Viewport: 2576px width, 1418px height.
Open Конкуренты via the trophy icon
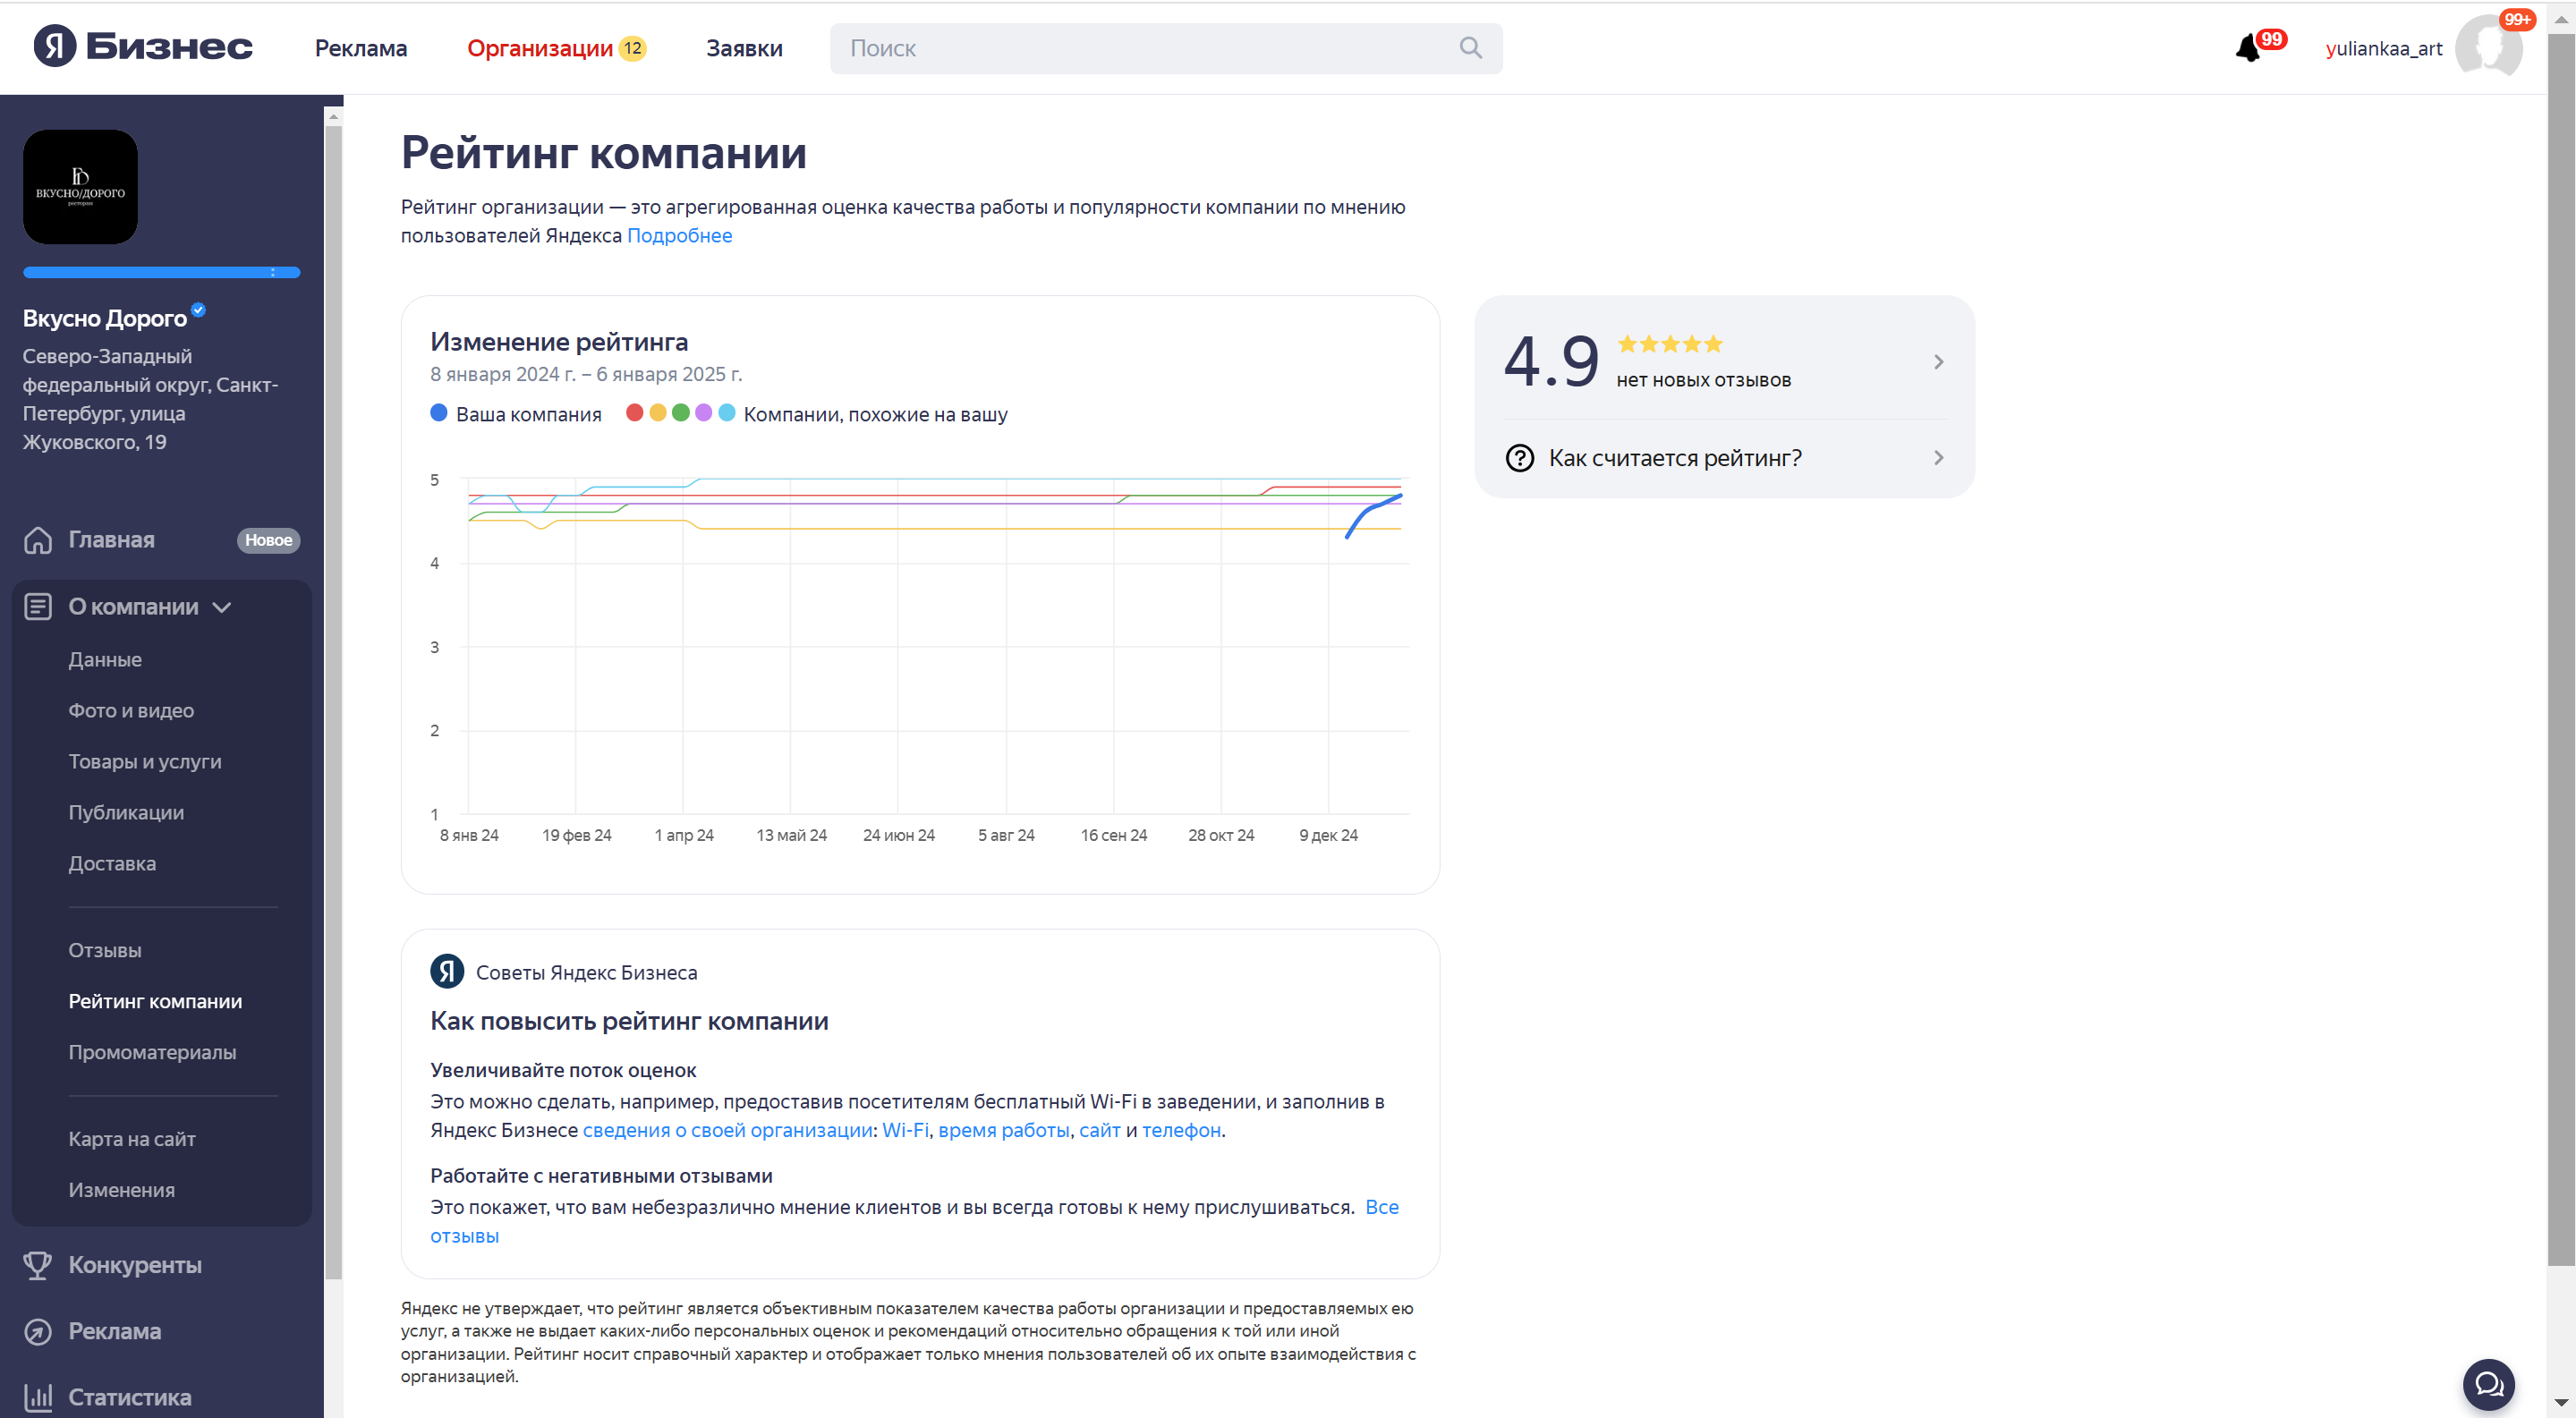pos(38,1265)
